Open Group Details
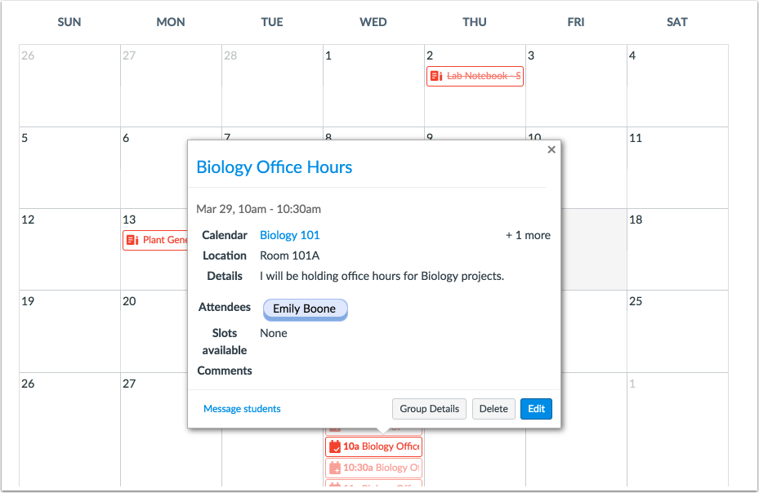 [x=430, y=409]
